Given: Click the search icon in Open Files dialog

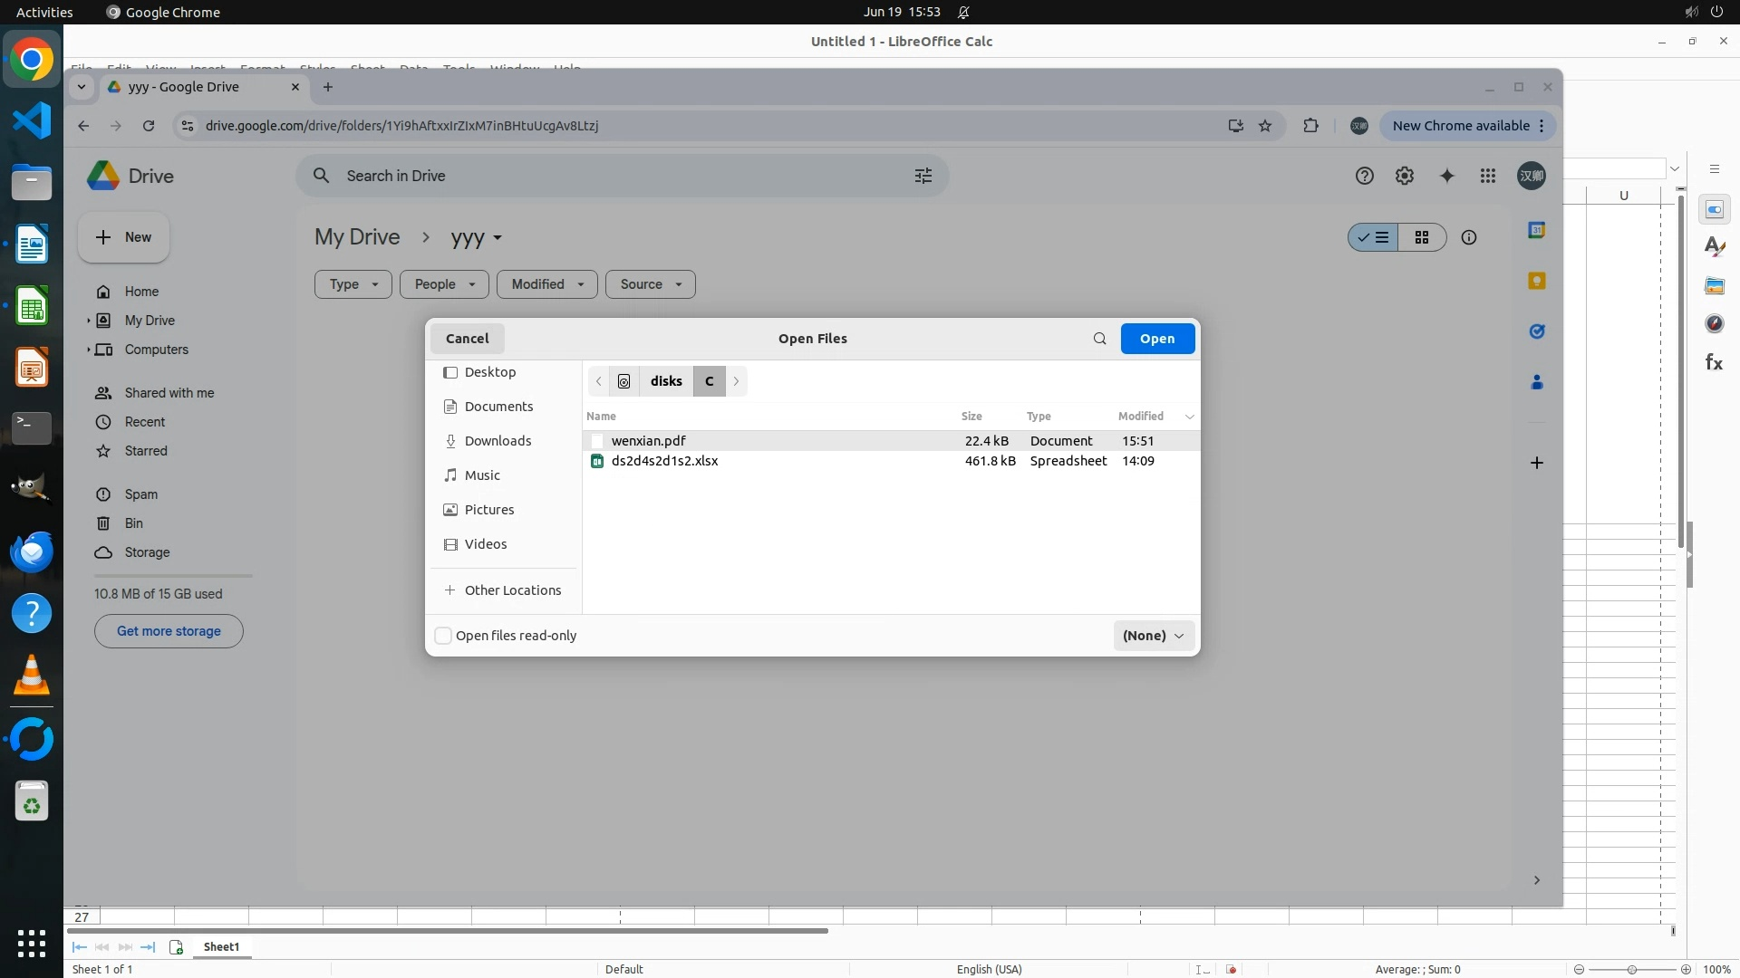Looking at the screenshot, I should pyautogui.click(x=1099, y=339).
